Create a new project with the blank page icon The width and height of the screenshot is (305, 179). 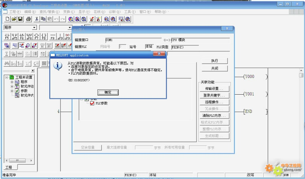click(x=7, y=19)
